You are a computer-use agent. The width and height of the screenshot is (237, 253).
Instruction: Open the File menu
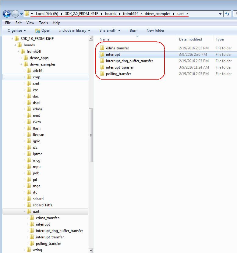(x=8, y=23)
